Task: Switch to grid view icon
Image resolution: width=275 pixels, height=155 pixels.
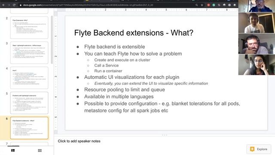Action: point(40,150)
